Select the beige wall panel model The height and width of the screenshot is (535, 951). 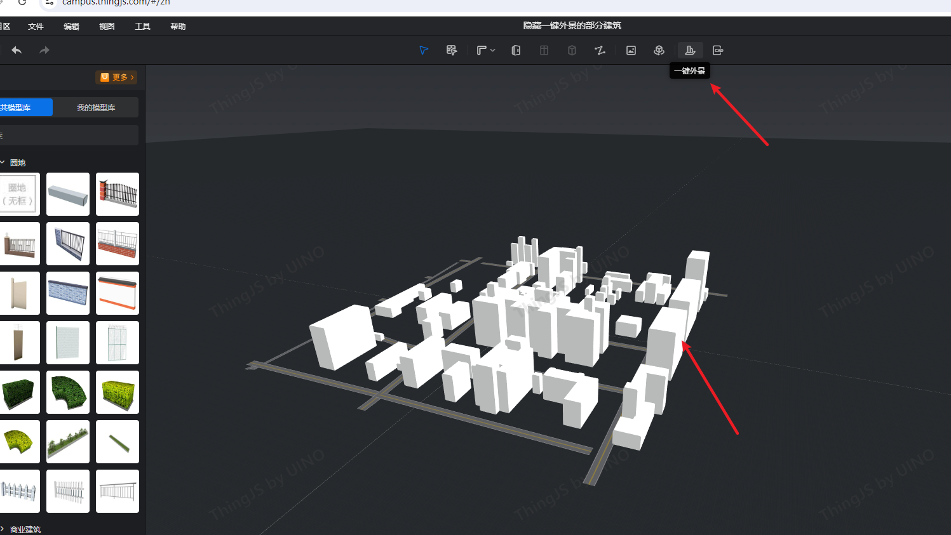(18, 293)
